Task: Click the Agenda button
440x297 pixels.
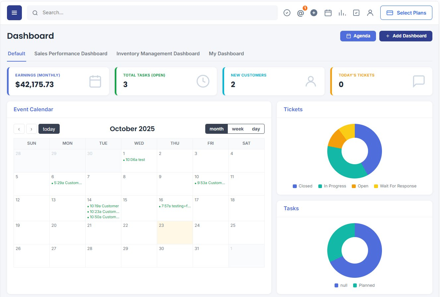Action: coord(358,36)
